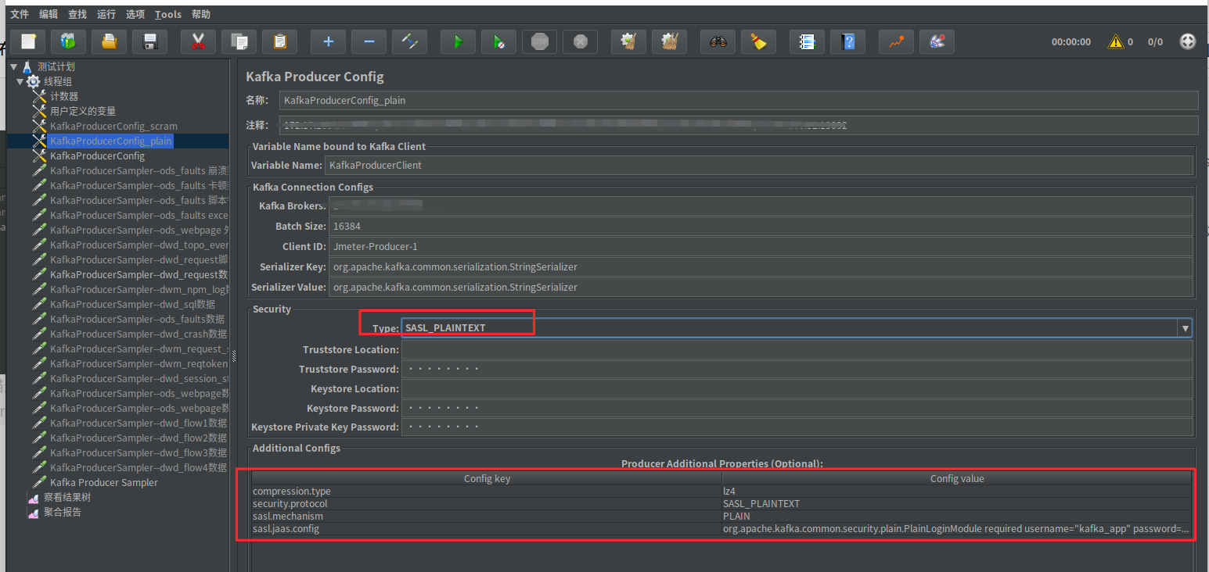Click the Truststore Location field

pyautogui.click(x=797, y=349)
